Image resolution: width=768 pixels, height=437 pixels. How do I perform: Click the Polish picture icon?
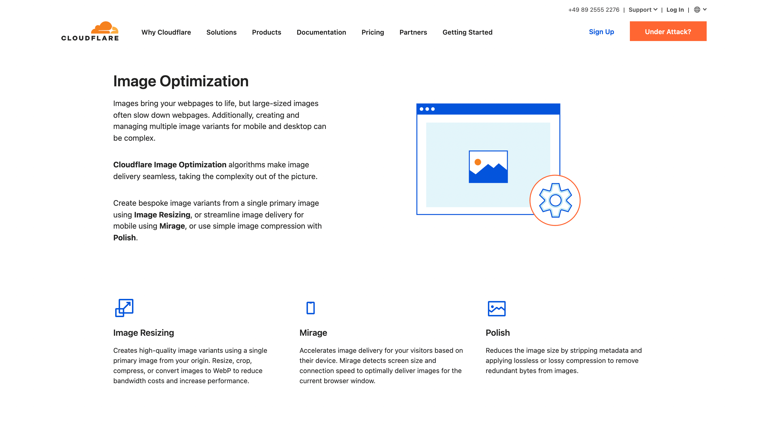[x=497, y=309]
